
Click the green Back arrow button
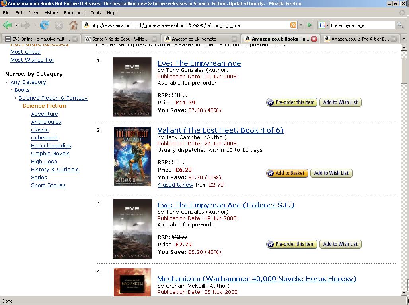tap(7, 25)
